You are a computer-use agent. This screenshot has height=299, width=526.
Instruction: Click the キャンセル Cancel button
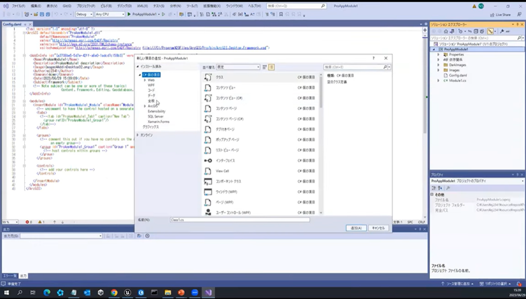pos(378,228)
